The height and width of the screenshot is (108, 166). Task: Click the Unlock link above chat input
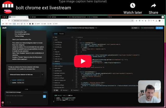click(x=45, y=92)
